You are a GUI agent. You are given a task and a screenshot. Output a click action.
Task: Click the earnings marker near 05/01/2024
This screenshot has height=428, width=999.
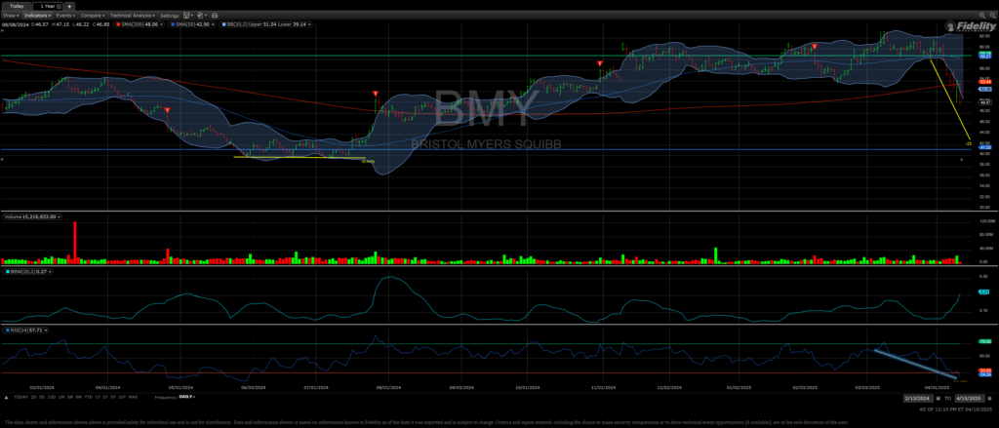pyautogui.click(x=167, y=110)
